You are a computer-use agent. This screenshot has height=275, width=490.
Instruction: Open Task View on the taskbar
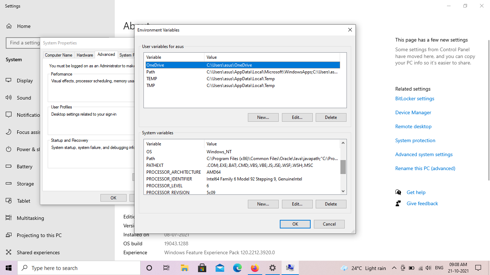click(166, 268)
